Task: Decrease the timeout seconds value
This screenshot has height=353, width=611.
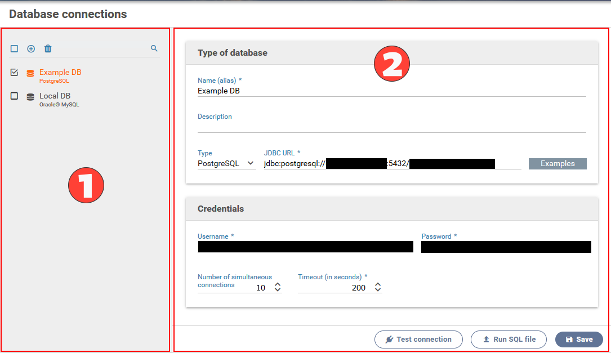Action: pos(378,291)
